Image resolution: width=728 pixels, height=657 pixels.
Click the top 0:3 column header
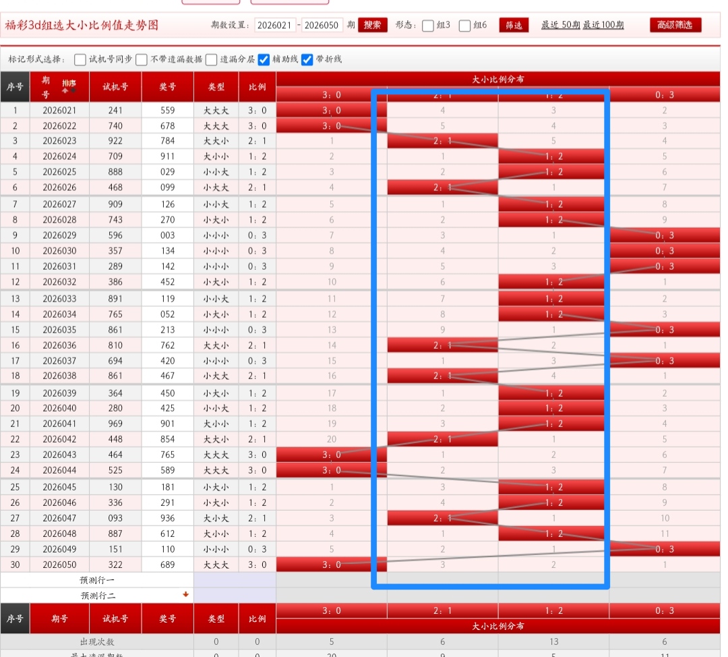[x=665, y=95]
